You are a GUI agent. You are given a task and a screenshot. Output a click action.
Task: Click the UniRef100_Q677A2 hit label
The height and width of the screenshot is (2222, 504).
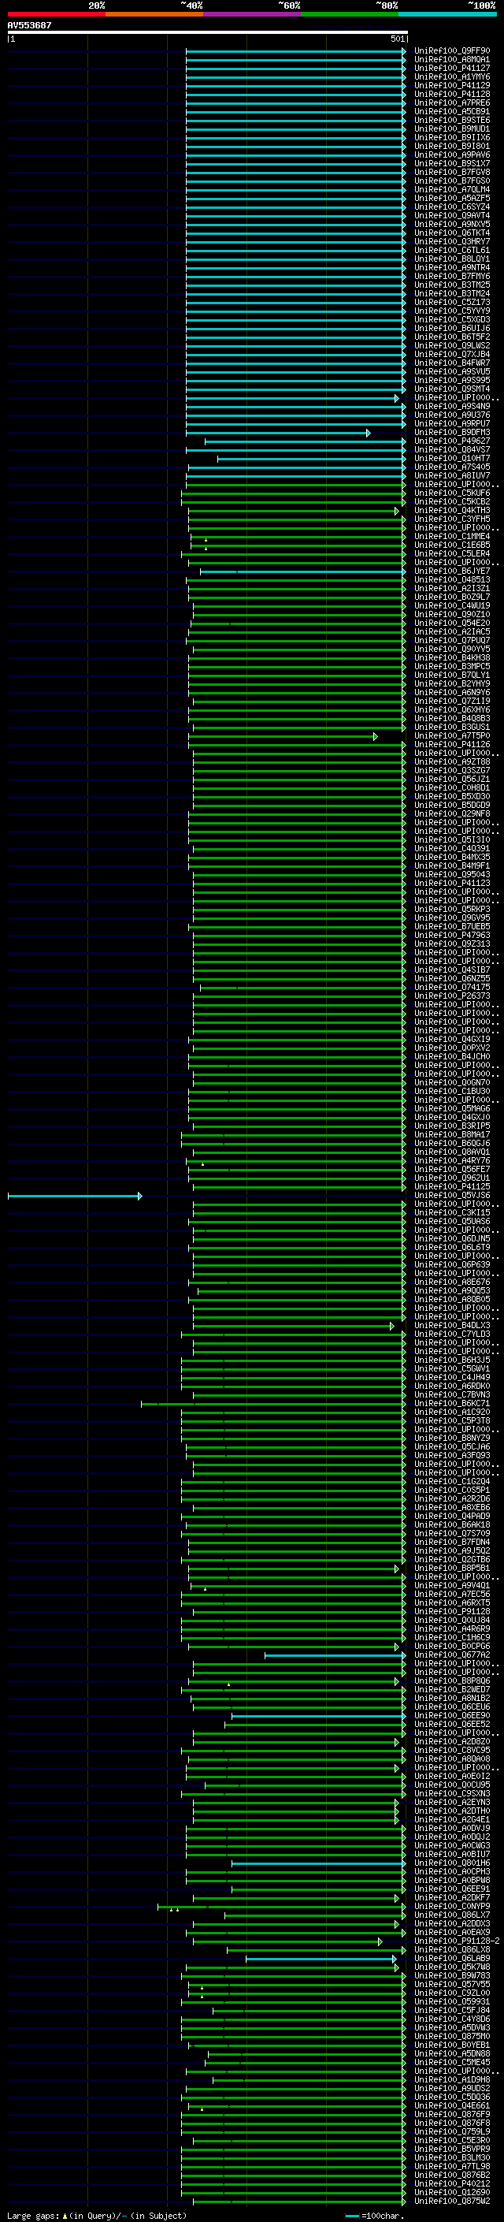pos(451,1654)
